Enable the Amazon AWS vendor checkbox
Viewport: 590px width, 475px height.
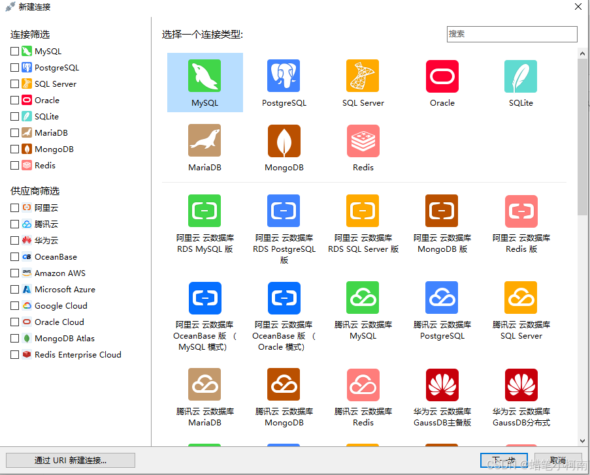[14, 273]
